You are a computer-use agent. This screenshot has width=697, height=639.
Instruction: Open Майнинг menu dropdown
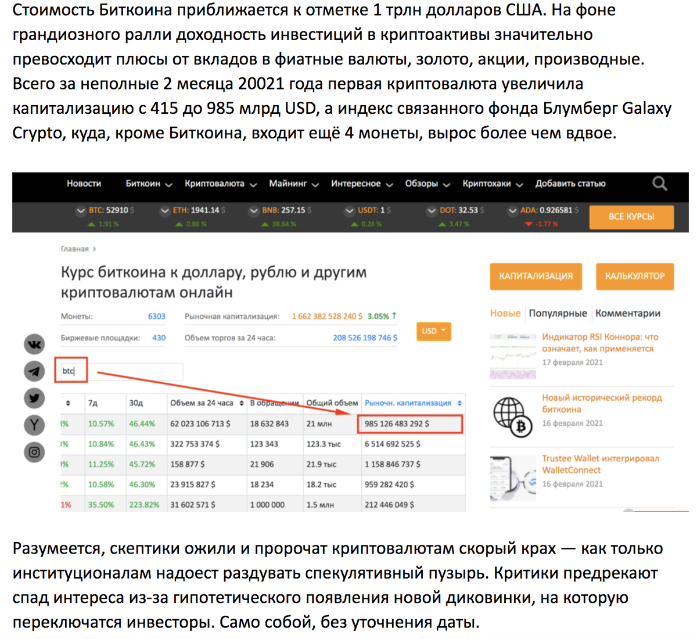click(x=294, y=184)
